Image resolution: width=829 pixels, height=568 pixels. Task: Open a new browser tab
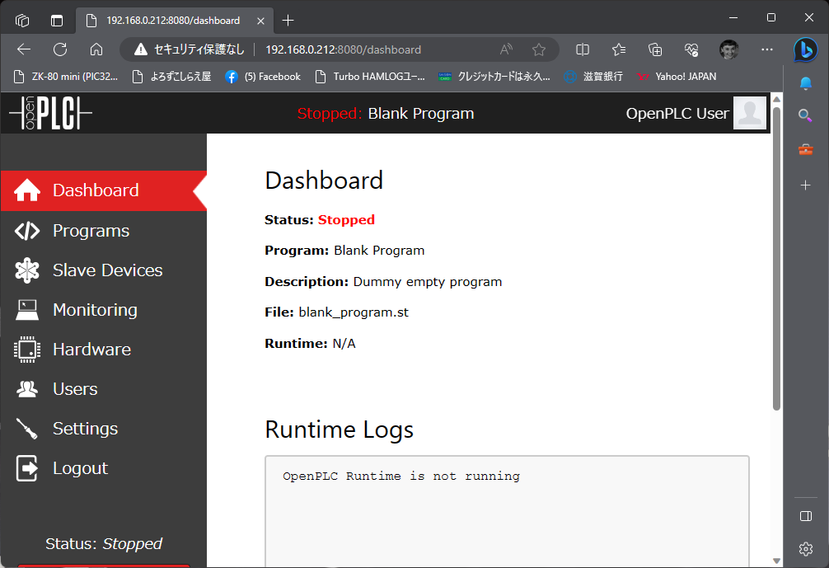click(x=288, y=21)
